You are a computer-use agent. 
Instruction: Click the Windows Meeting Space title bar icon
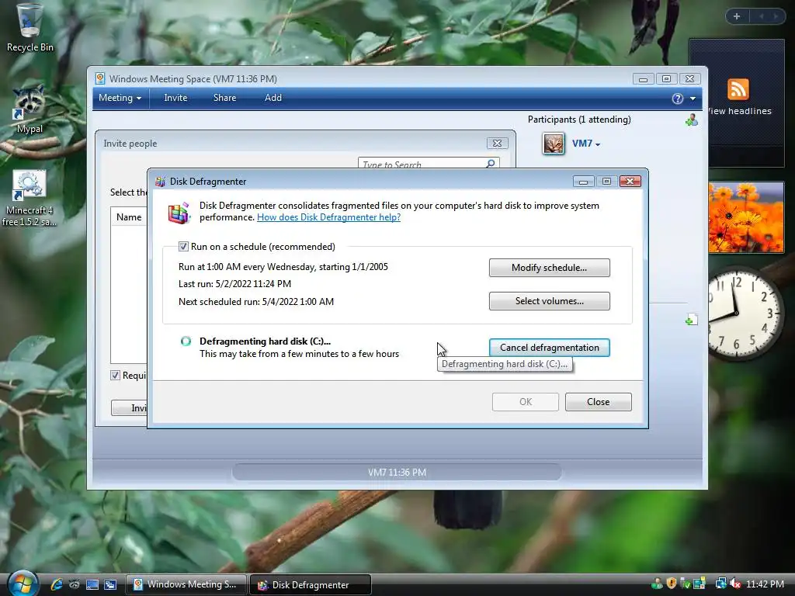[x=100, y=78]
